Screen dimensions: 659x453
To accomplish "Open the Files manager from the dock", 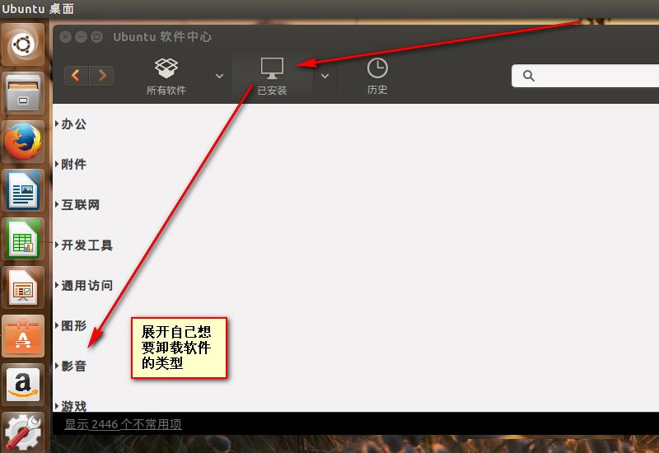I will 23,93.
